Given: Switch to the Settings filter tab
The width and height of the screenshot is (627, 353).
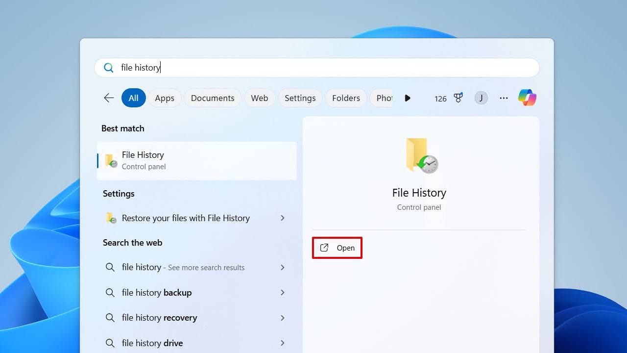Looking at the screenshot, I should pos(300,98).
